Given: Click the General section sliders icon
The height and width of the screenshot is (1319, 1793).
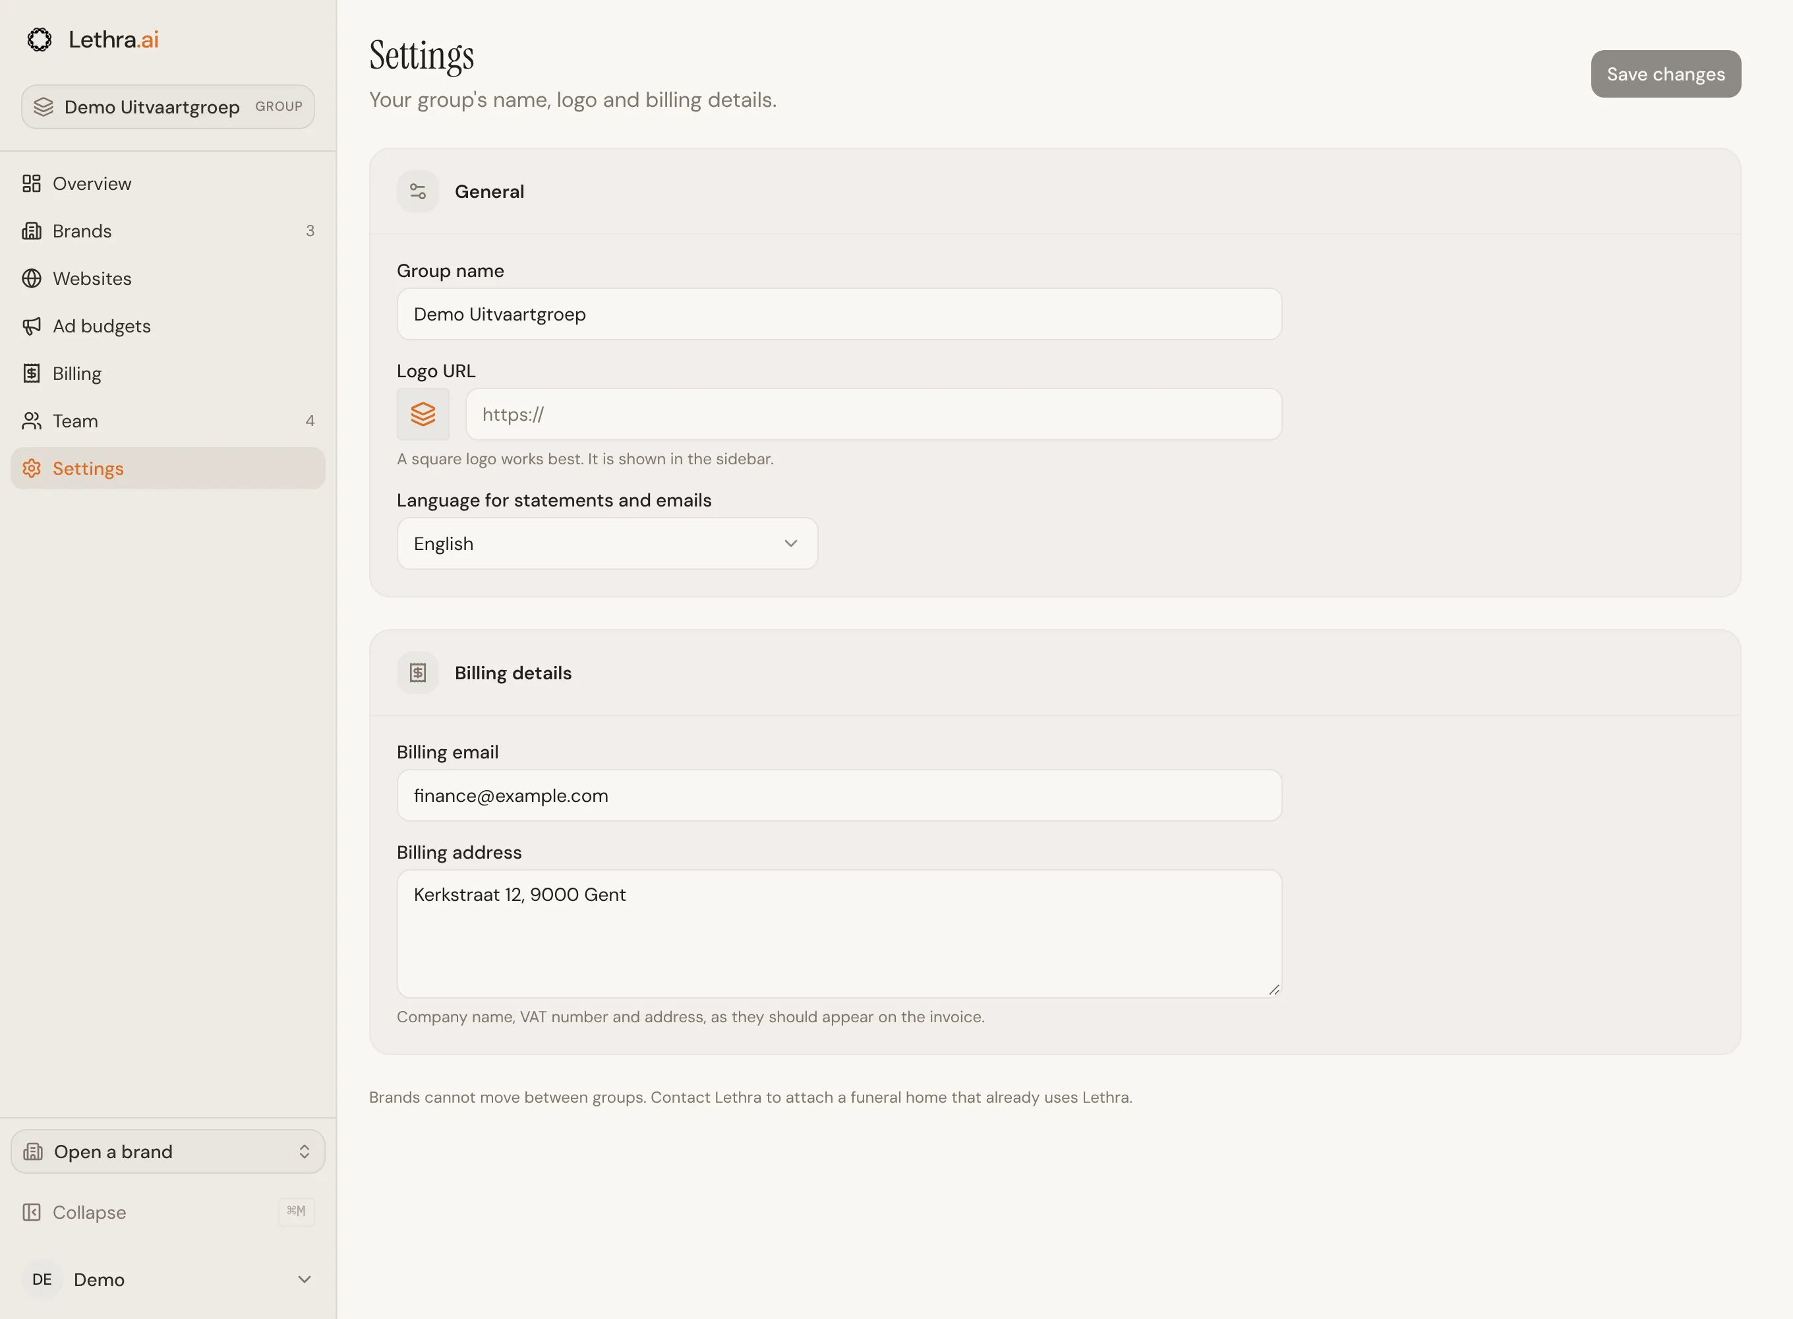Looking at the screenshot, I should click(x=417, y=192).
